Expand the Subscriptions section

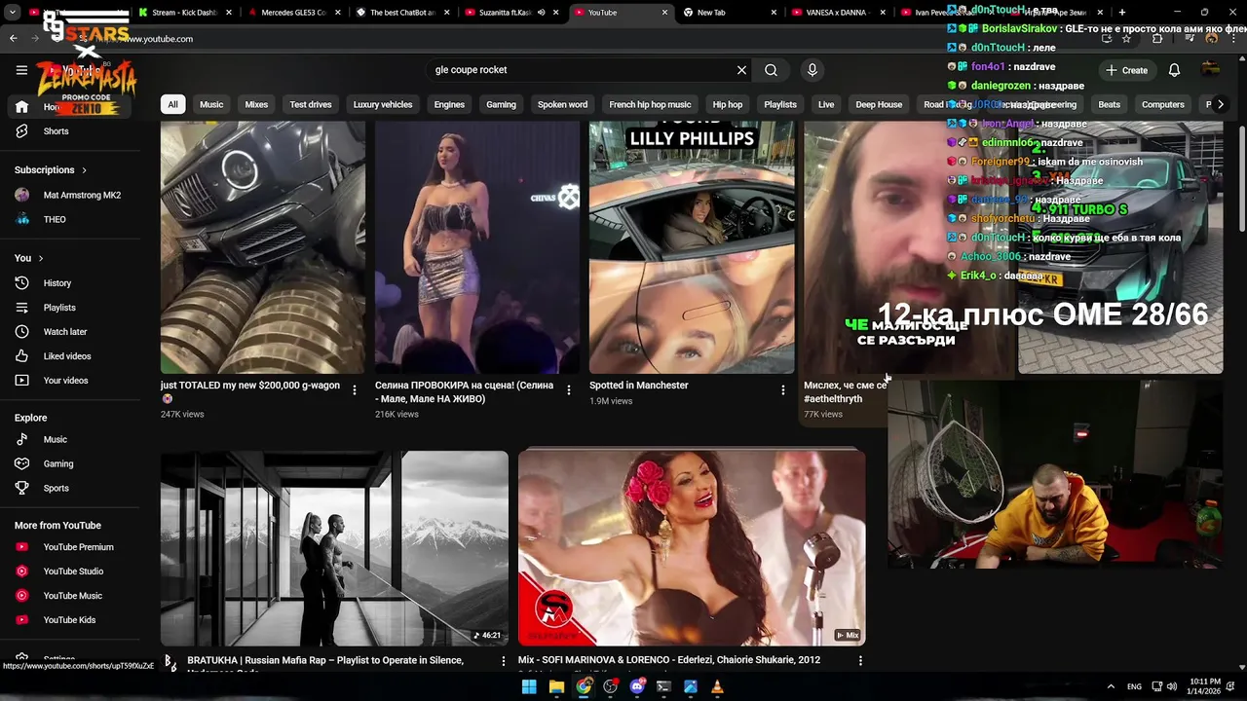pos(51,169)
